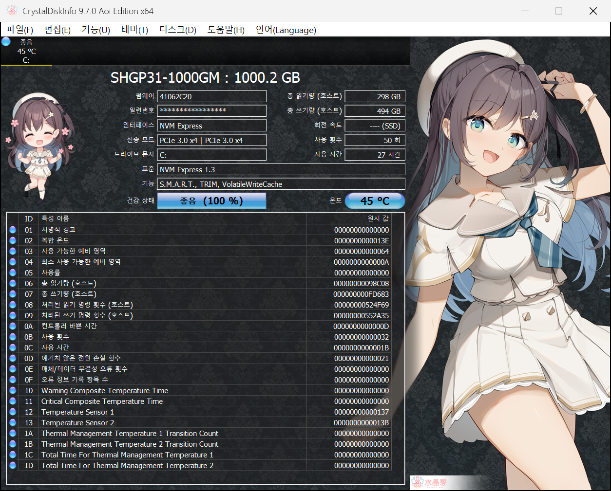Click the PCIe 3.0 x4 transfer mode field
611x491 pixels.
(211, 140)
